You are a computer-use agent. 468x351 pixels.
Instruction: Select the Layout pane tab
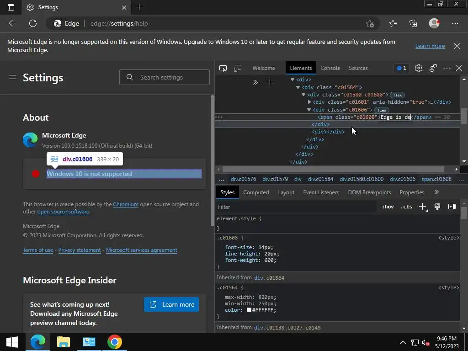tap(286, 192)
